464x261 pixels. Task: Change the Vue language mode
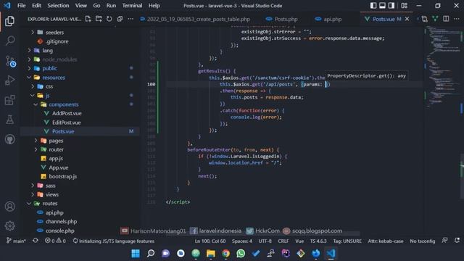[299, 241]
